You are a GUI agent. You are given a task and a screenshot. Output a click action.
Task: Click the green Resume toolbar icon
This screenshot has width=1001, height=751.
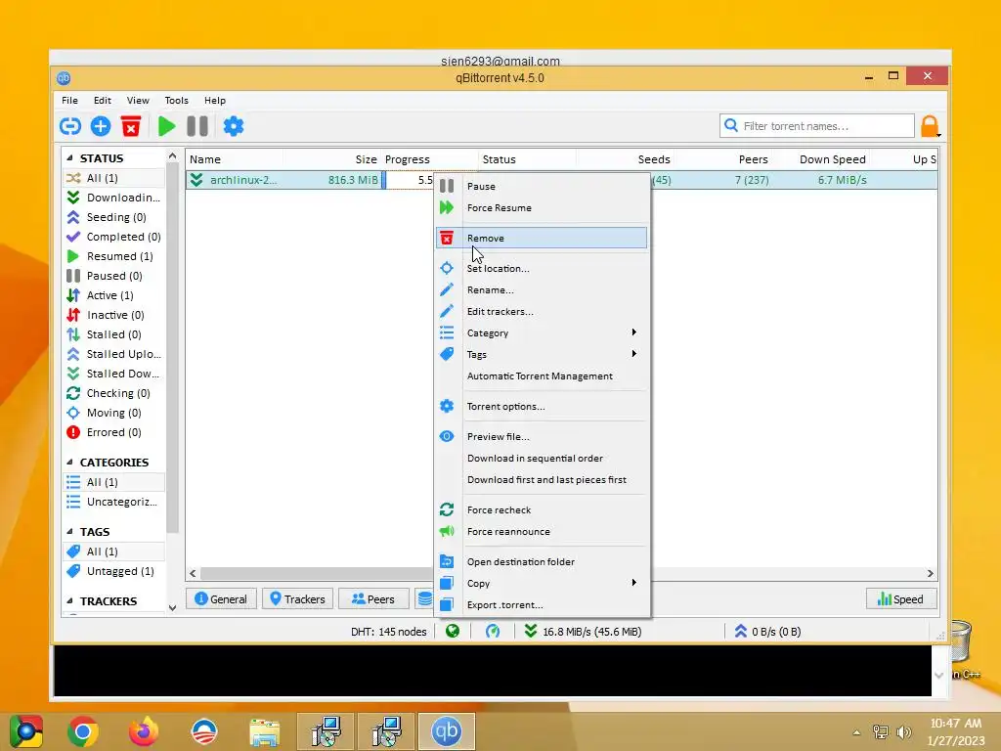pos(166,126)
